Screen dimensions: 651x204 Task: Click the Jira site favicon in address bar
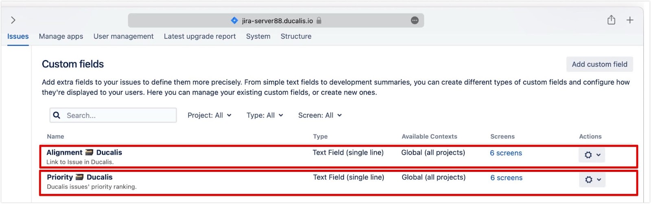tap(234, 20)
